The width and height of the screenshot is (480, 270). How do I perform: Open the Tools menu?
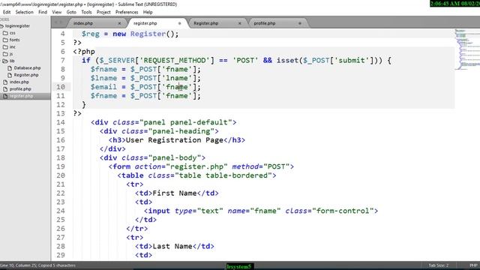pos(86,12)
